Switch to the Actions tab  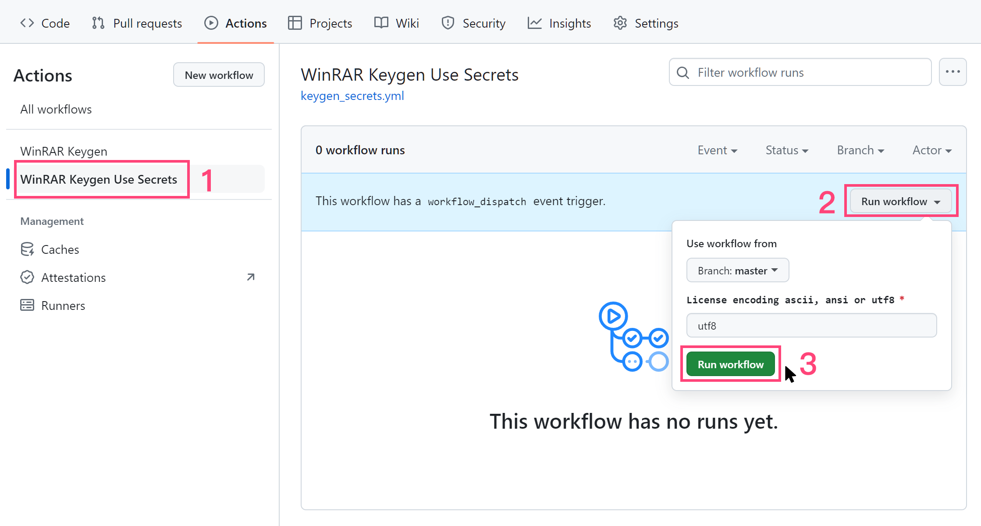tap(236, 23)
